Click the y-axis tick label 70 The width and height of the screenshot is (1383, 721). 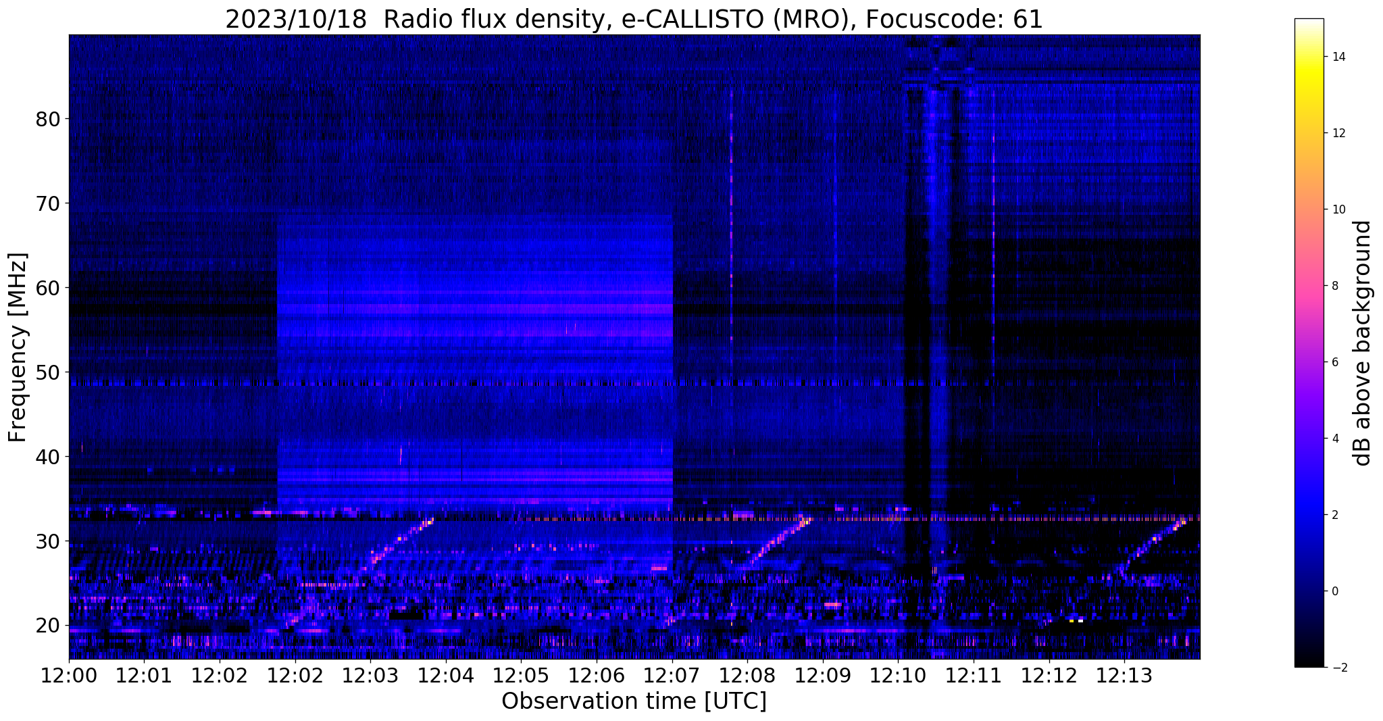point(48,203)
